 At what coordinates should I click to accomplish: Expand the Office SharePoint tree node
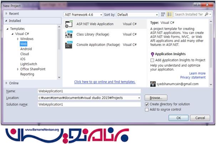18,69
